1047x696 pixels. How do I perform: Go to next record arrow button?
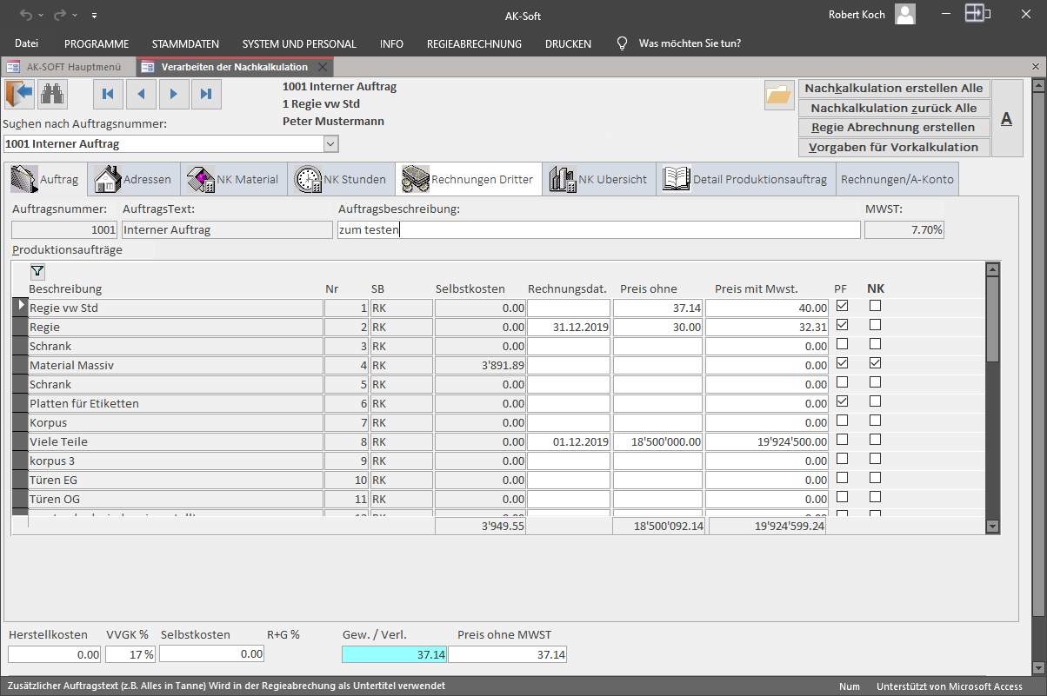174,94
